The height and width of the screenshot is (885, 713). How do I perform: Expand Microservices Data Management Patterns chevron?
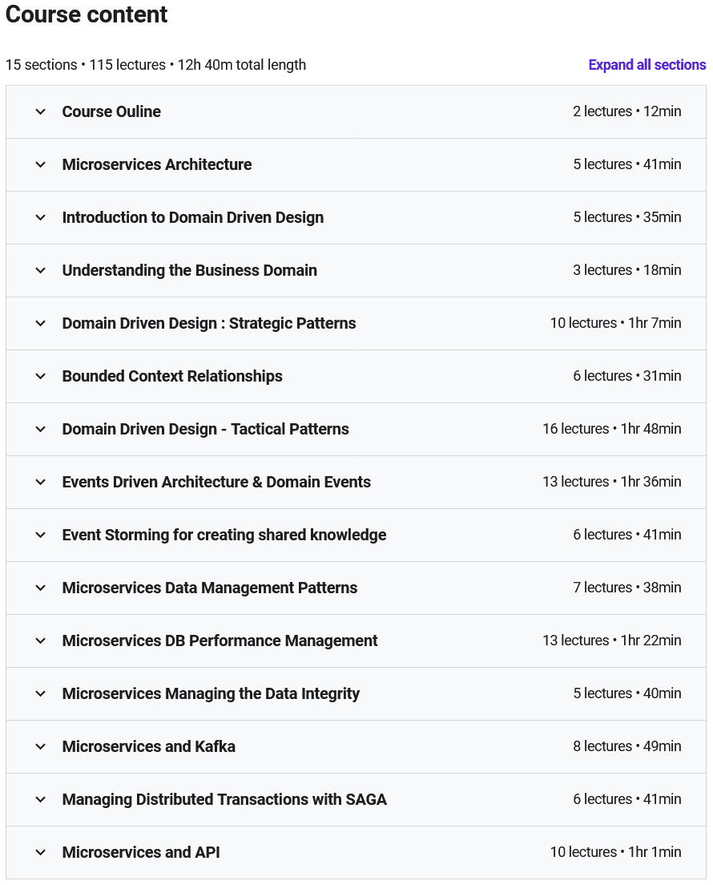[x=41, y=588]
